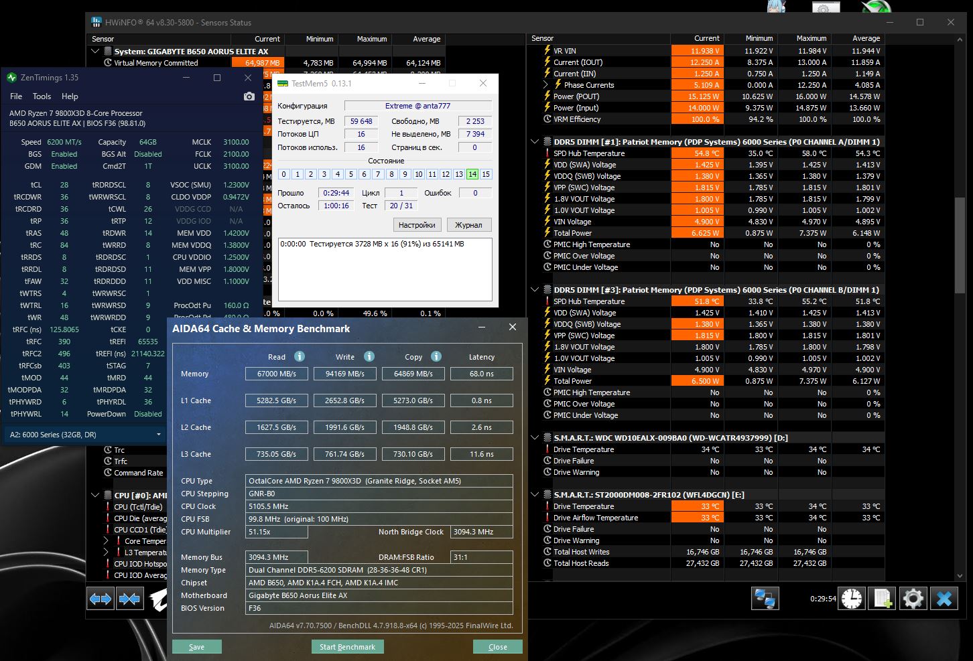Open HWiNFO sensor settings gear icon
The height and width of the screenshot is (661, 973).
tap(913, 598)
